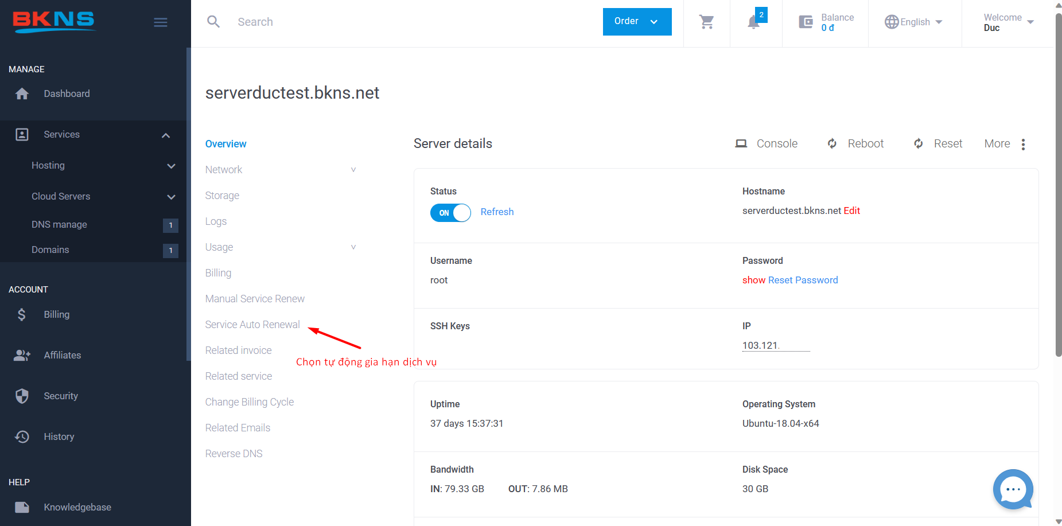Open Related invoice
1062x526 pixels.
pos(238,350)
